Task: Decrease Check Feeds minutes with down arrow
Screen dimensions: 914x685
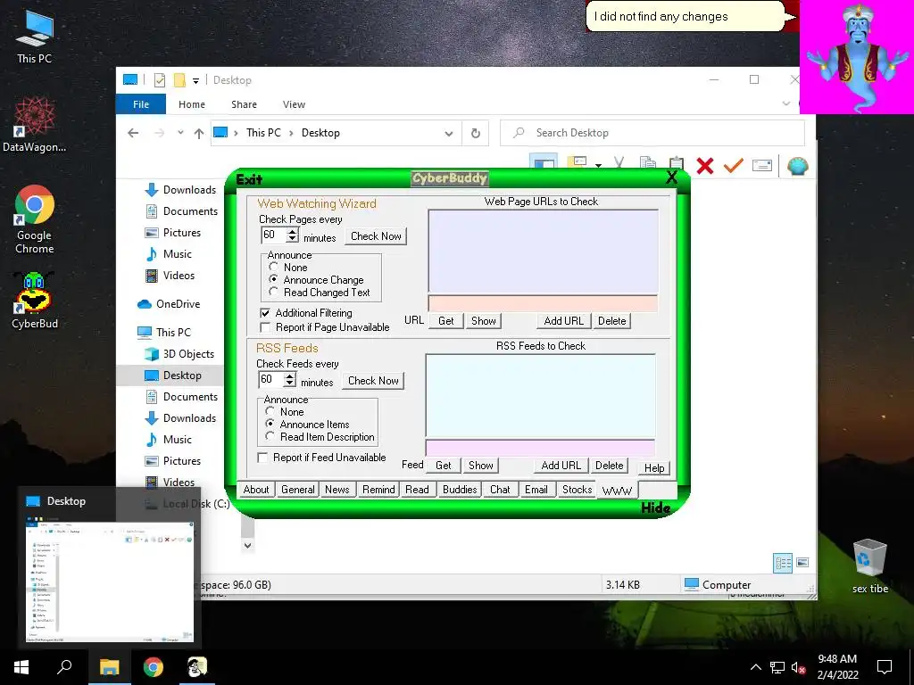Action: coord(289,383)
